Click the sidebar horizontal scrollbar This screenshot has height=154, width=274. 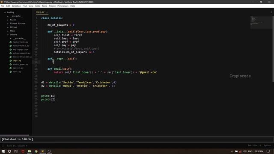[15, 135]
